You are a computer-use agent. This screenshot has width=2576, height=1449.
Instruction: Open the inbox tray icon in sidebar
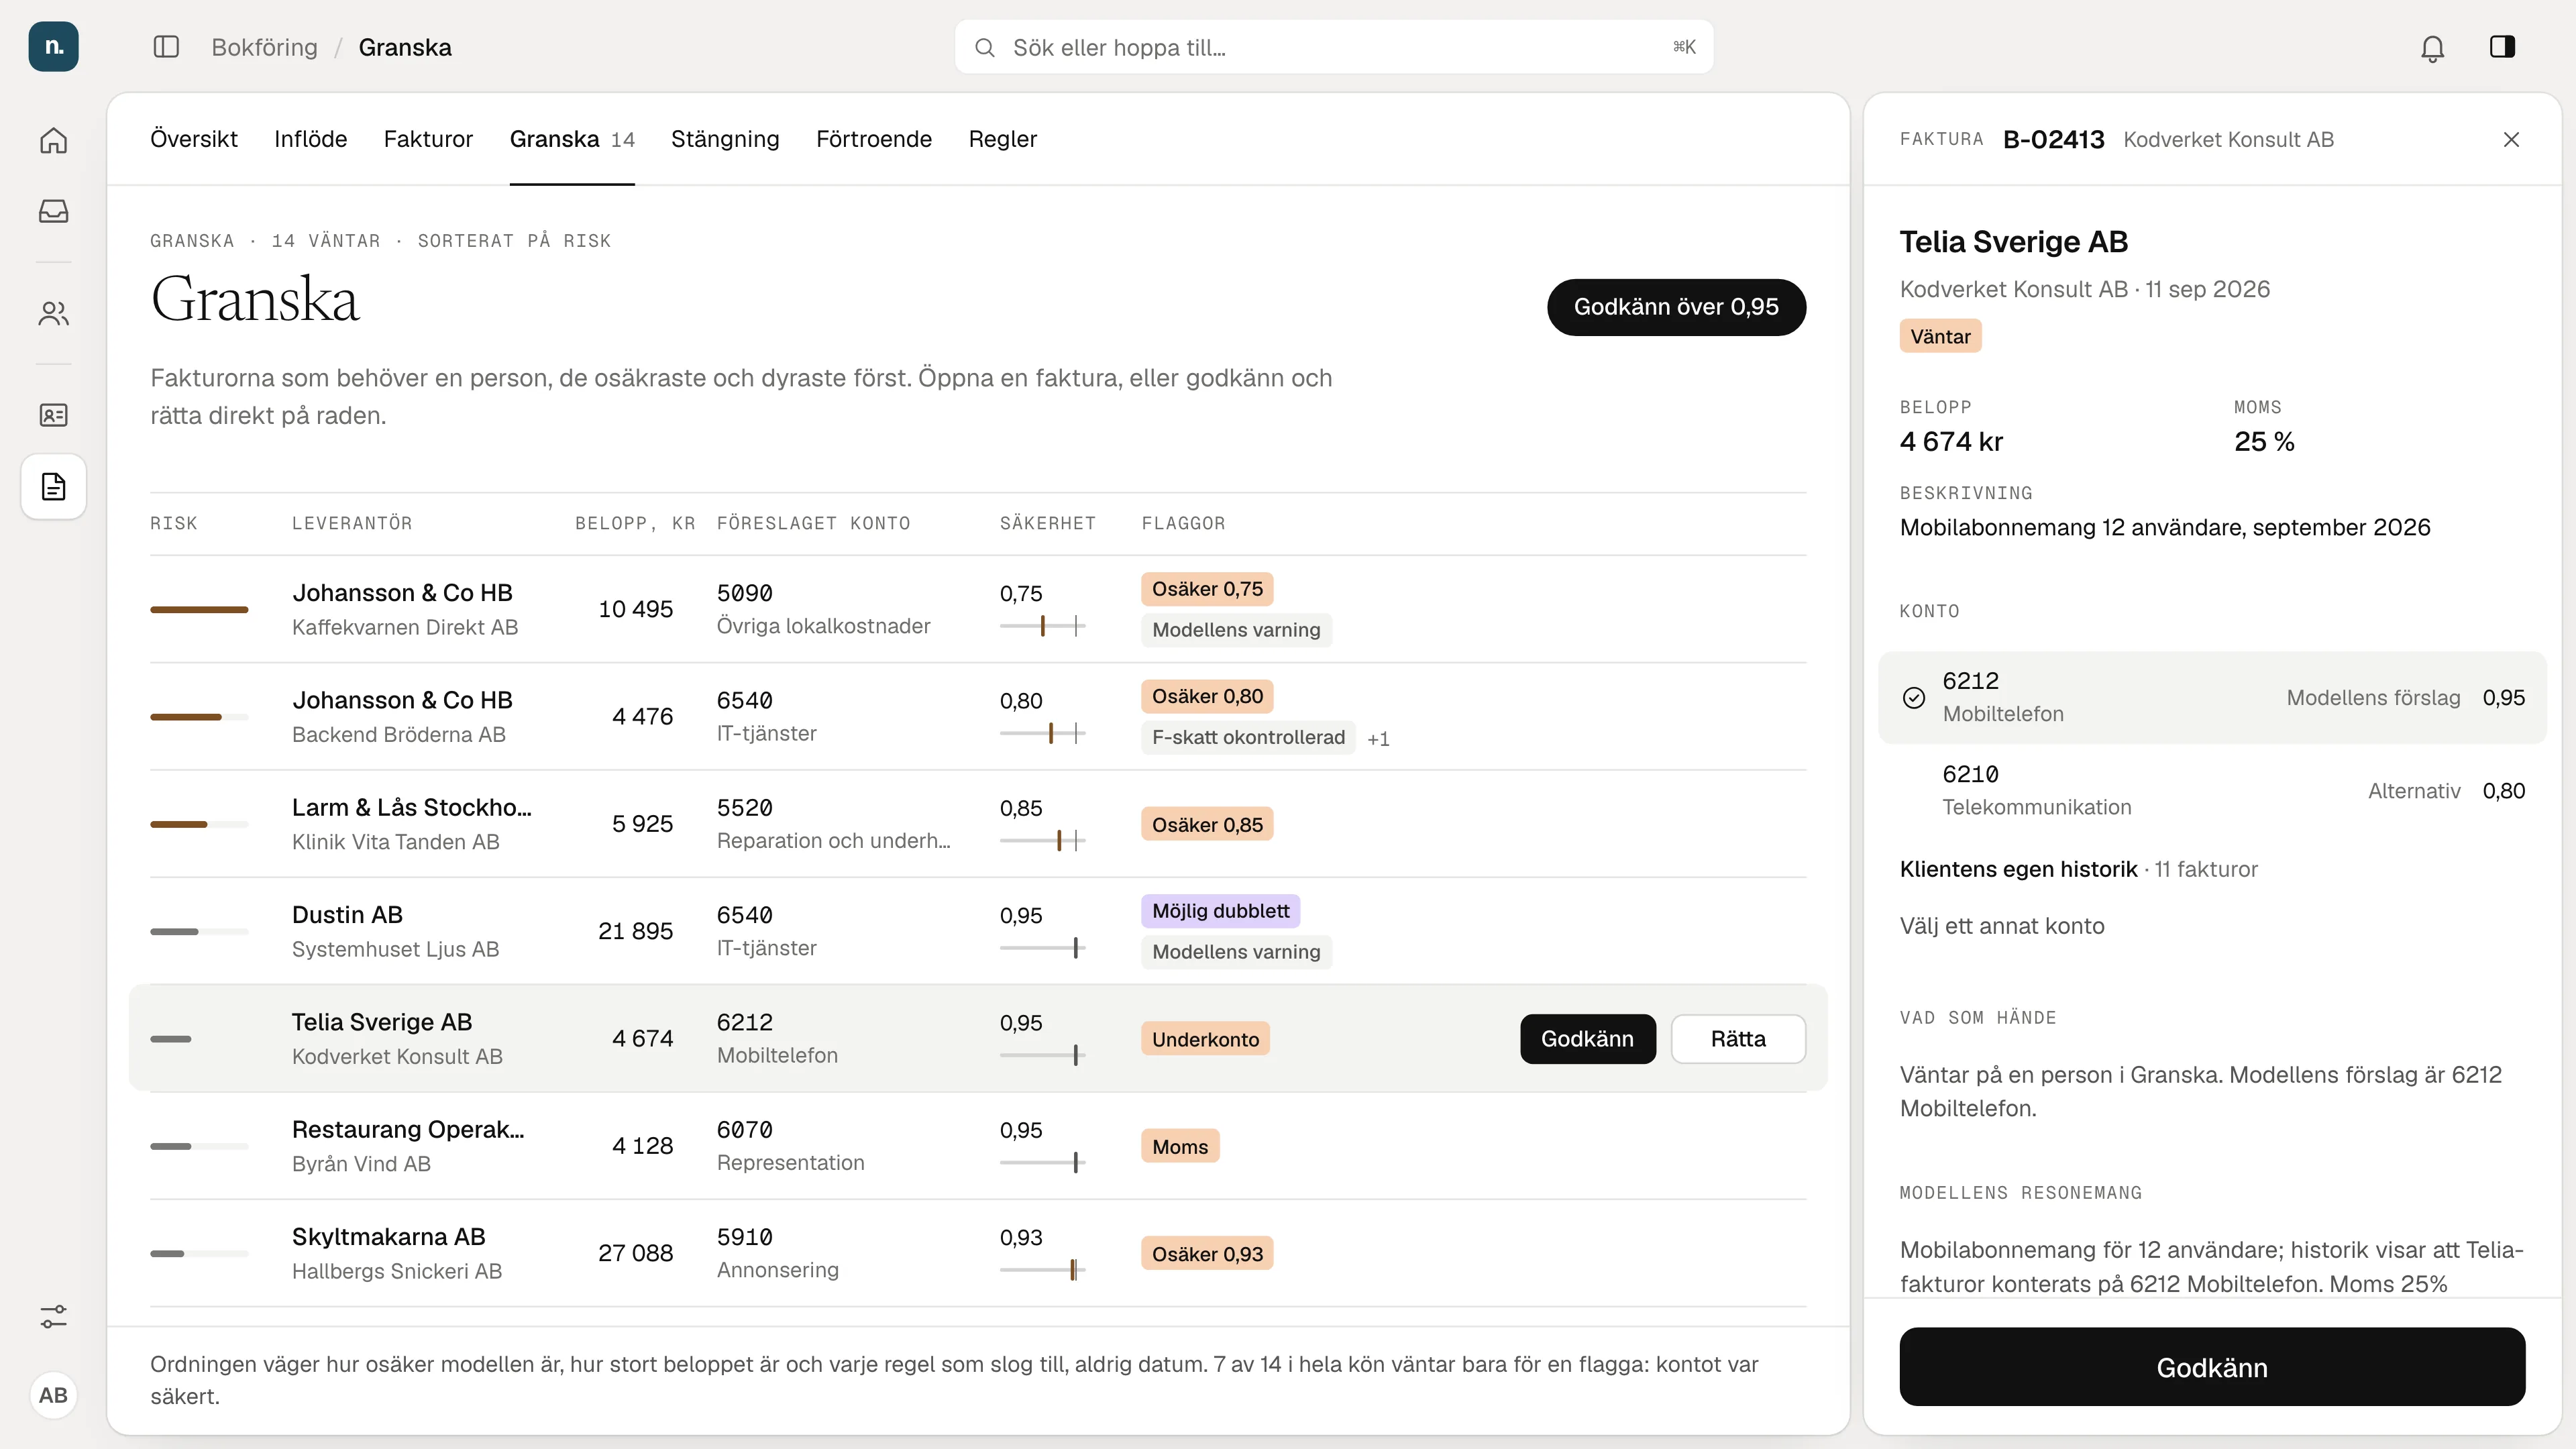point(53,211)
